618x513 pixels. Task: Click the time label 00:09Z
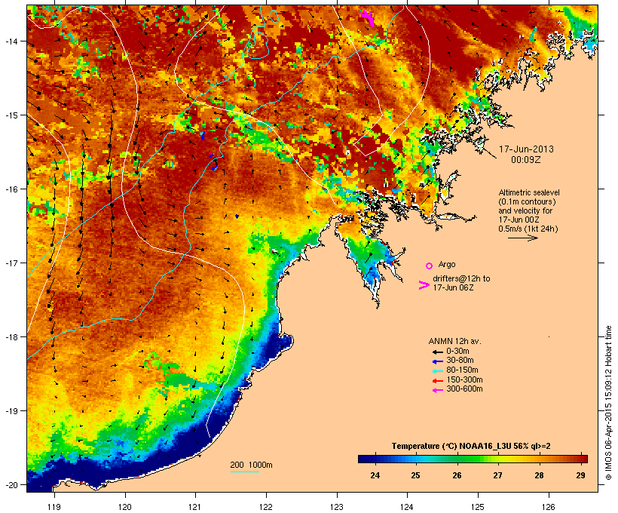(x=526, y=160)
